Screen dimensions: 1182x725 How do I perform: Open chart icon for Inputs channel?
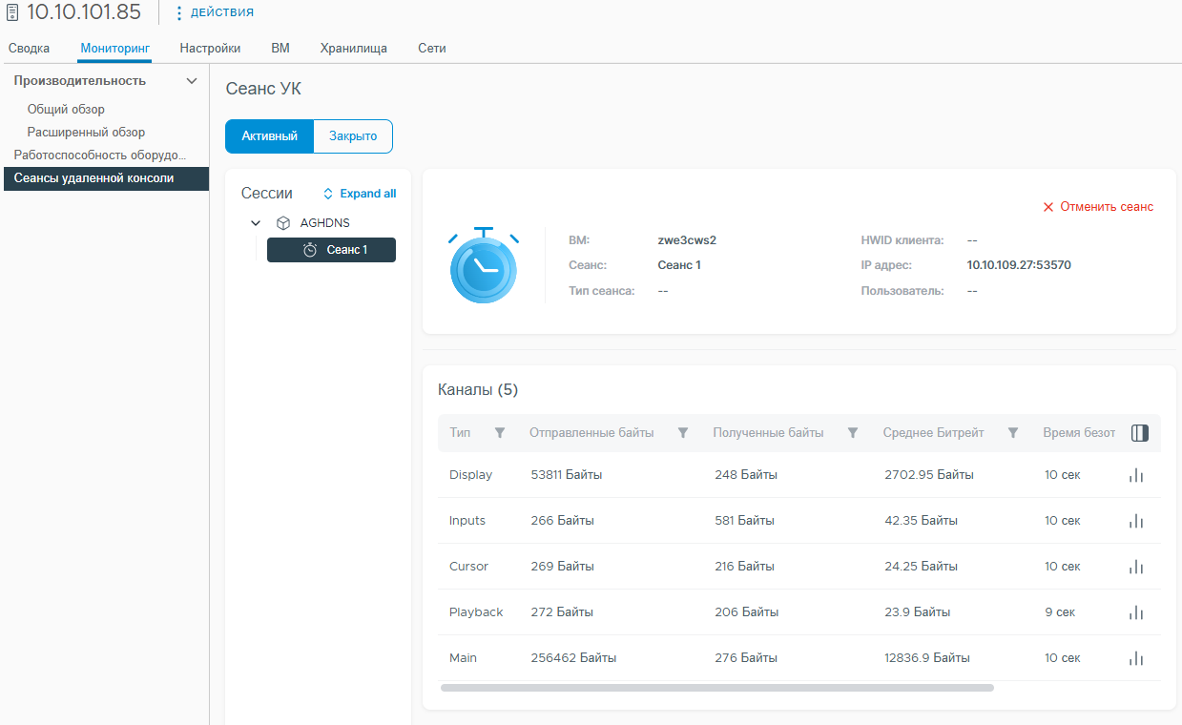pyautogui.click(x=1135, y=521)
